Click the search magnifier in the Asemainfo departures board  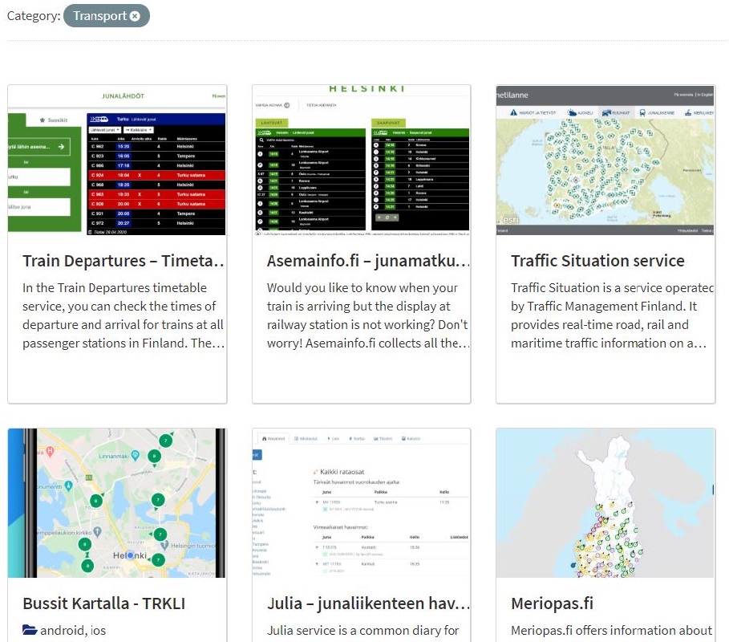(x=261, y=140)
